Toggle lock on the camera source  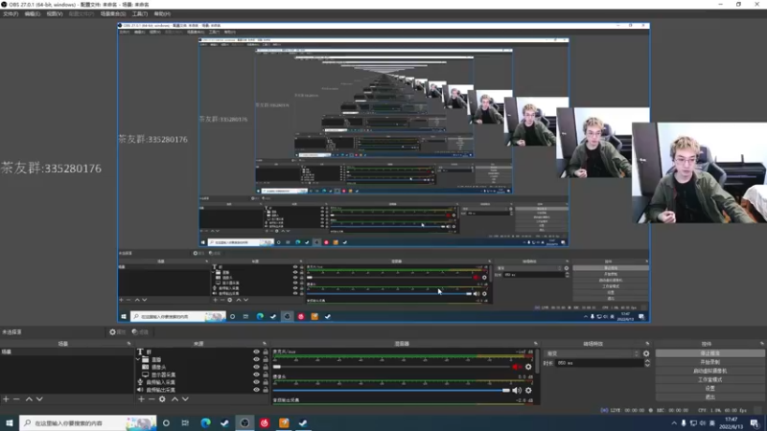(266, 367)
